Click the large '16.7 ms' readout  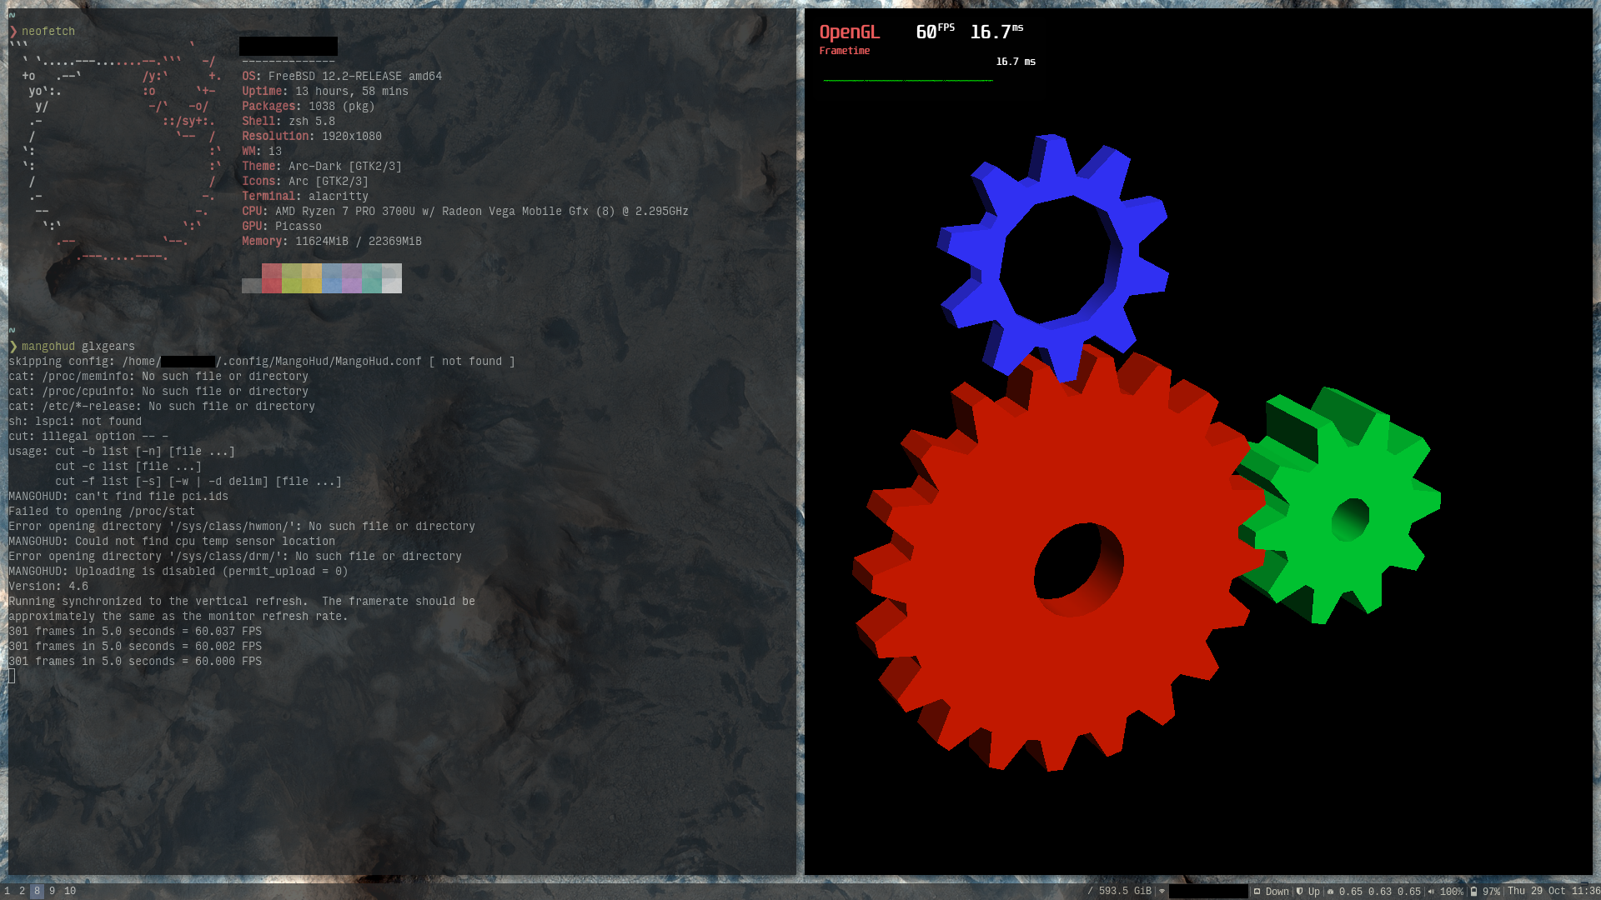click(x=996, y=32)
